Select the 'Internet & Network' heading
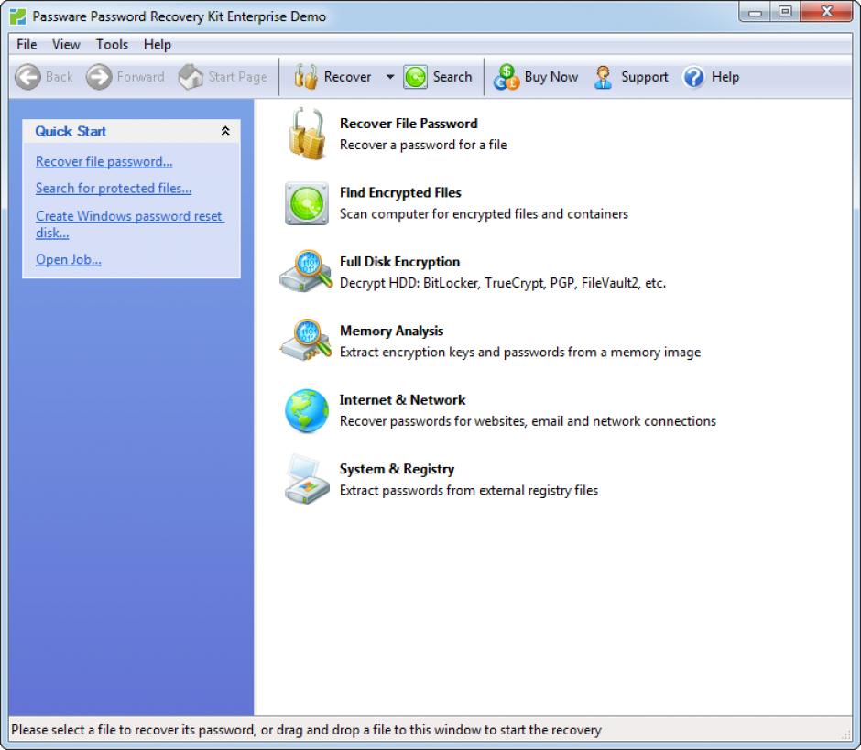 coord(402,400)
